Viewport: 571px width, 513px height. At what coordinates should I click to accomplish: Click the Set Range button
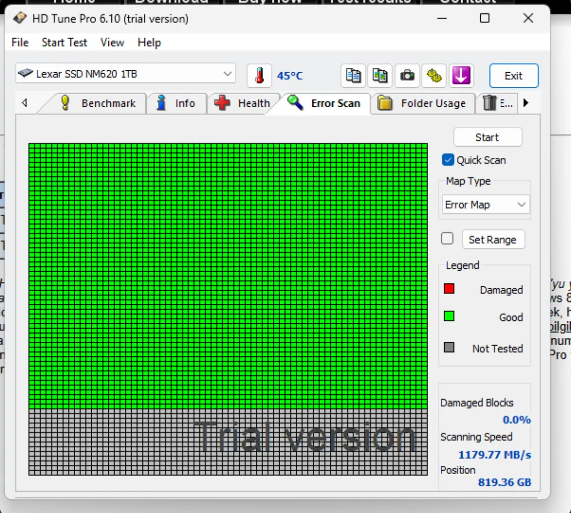point(493,239)
